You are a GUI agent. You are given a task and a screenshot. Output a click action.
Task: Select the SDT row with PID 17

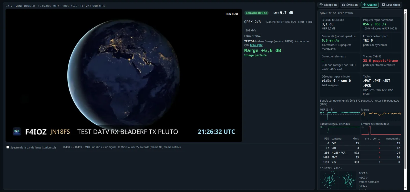[x=360, y=148]
